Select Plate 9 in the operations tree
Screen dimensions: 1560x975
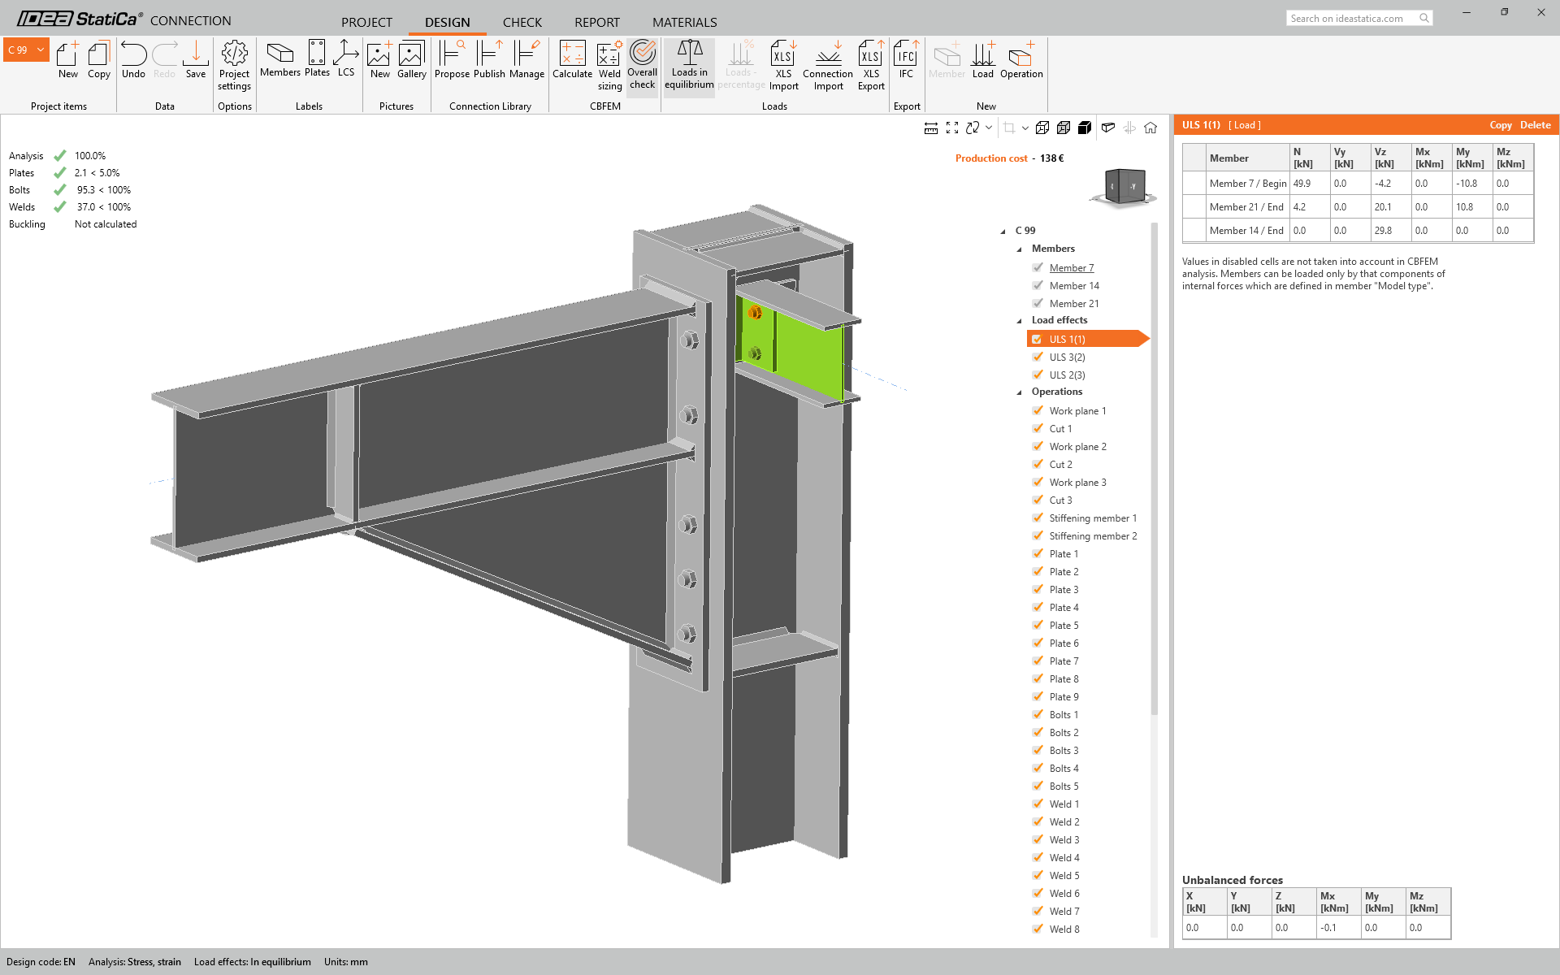tap(1064, 697)
